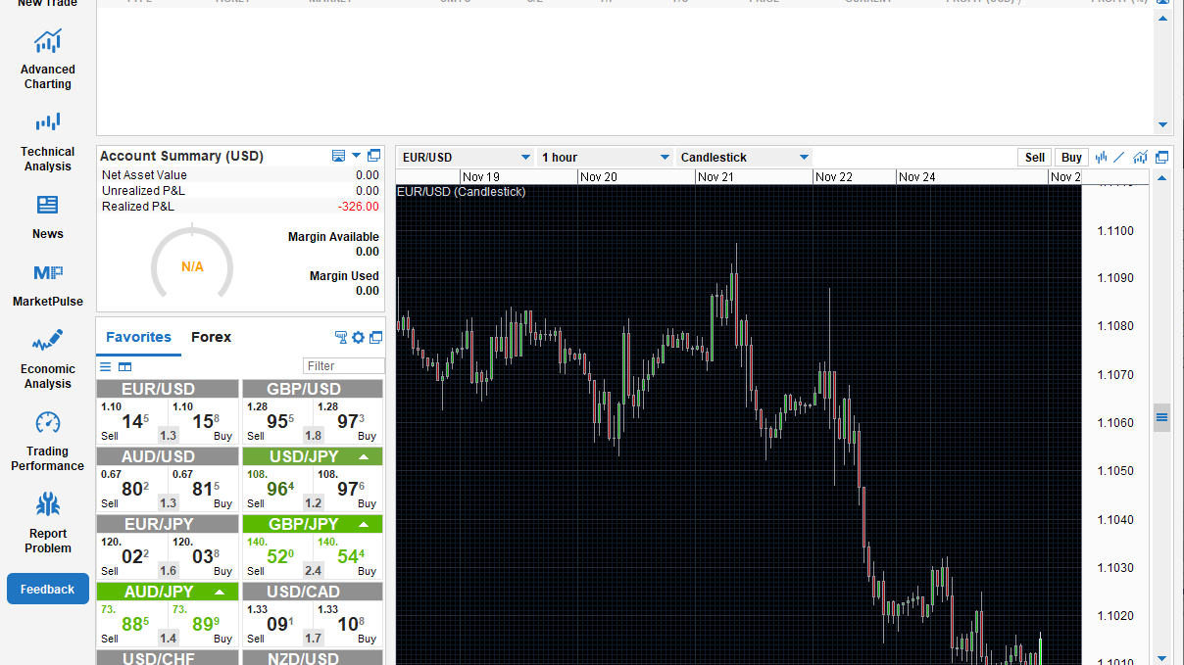The height and width of the screenshot is (665, 1184).
Task: Click EUR/JPY Buy price 120.03
Action: point(203,556)
